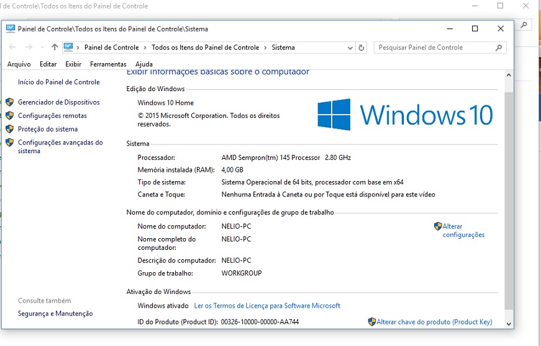Click the Pesquisar Painel de Controle field

pos(440,48)
